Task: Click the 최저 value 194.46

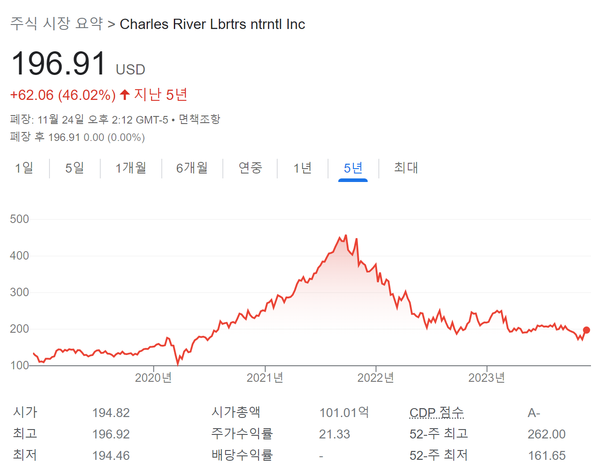Action: click(x=111, y=455)
